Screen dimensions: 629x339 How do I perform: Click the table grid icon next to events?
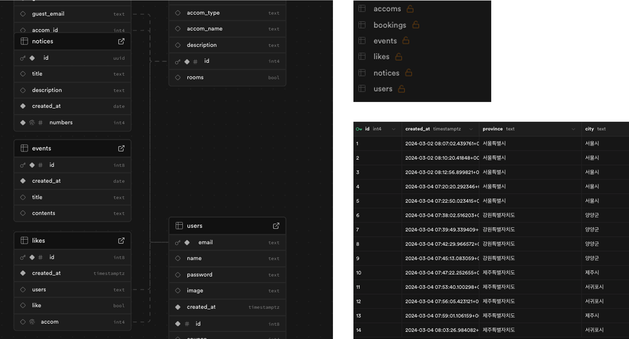click(x=362, y=41)
